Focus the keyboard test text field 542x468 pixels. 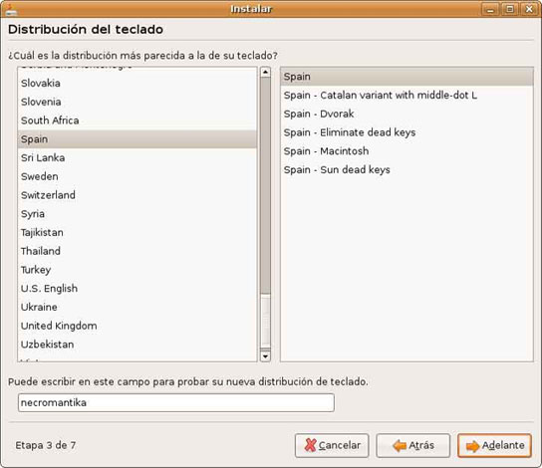click(x=176, y=402)
